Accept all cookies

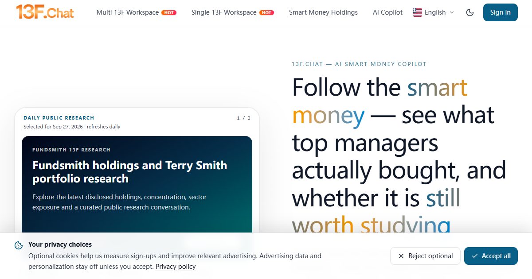pyautogui.click(x=491, y=256)
